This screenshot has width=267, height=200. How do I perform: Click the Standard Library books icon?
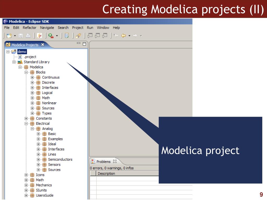(20, 62)
